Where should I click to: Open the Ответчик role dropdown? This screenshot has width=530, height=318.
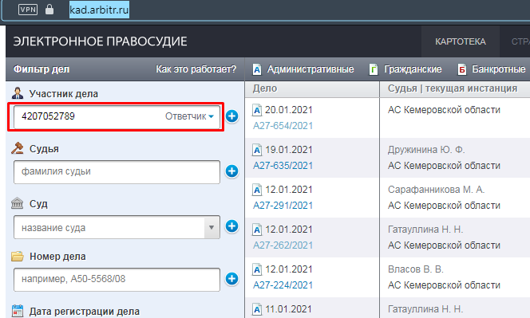tap(189, 116)
